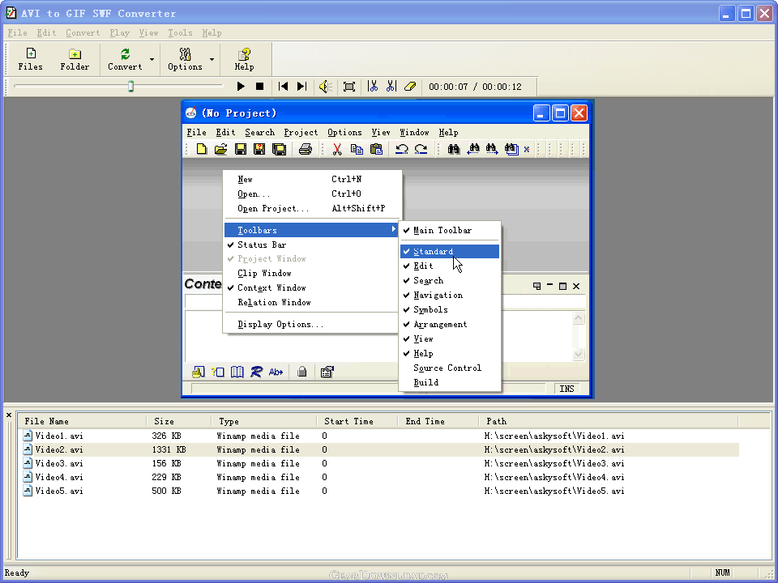
Task: Clear cut points with eraser icon
Action: pos(410,87)
